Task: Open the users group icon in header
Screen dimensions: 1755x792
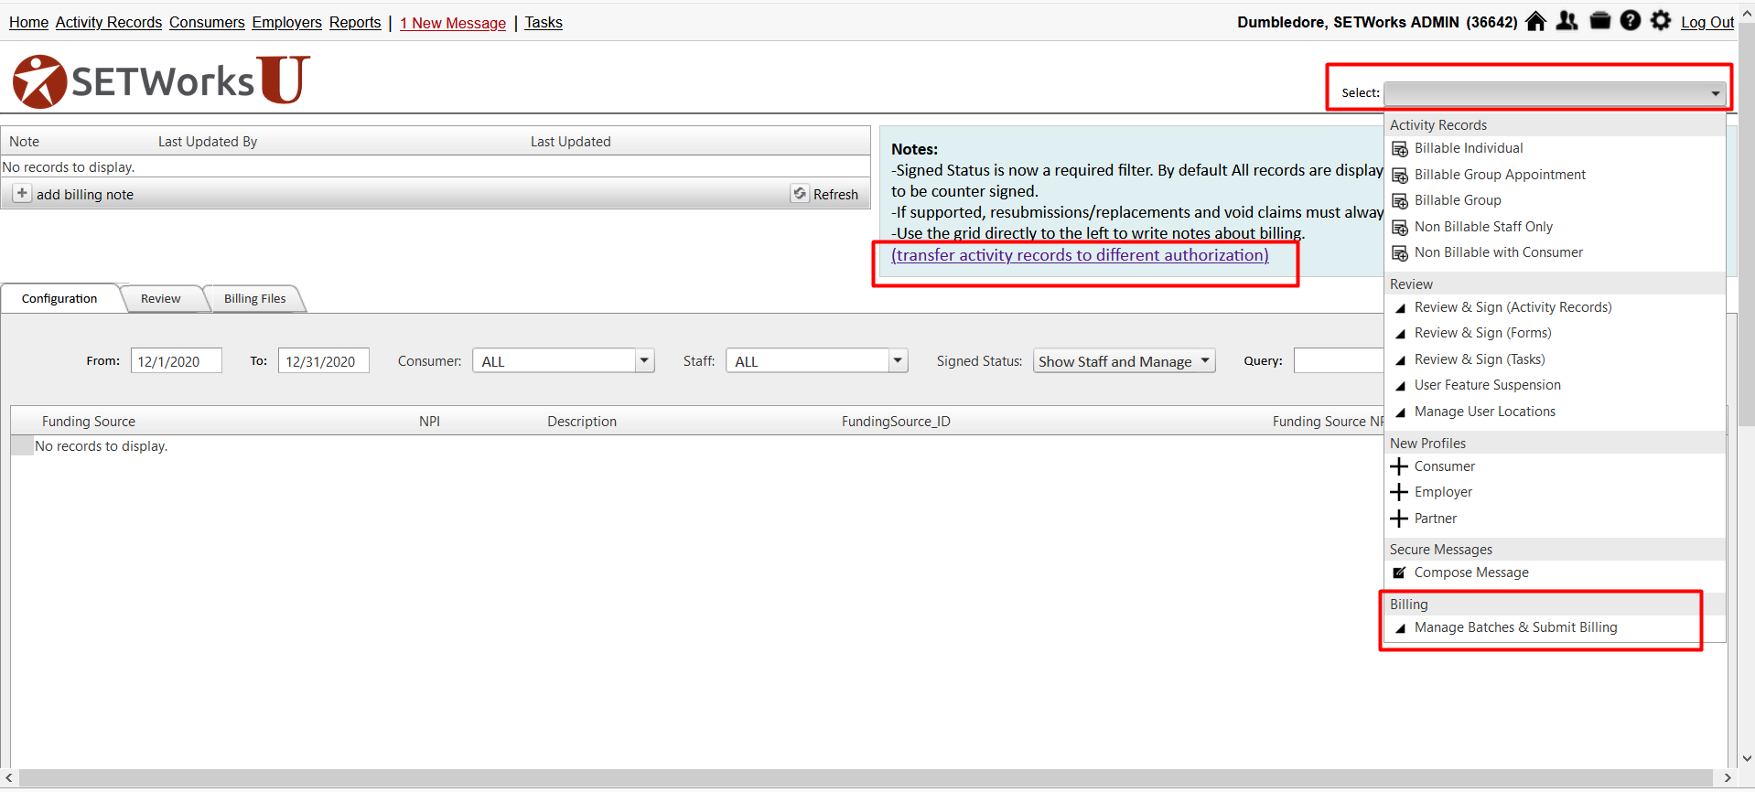Action: click(1567, 21)
